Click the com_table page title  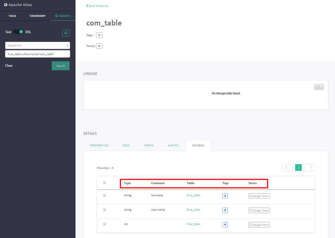click(x=104, y=23)
